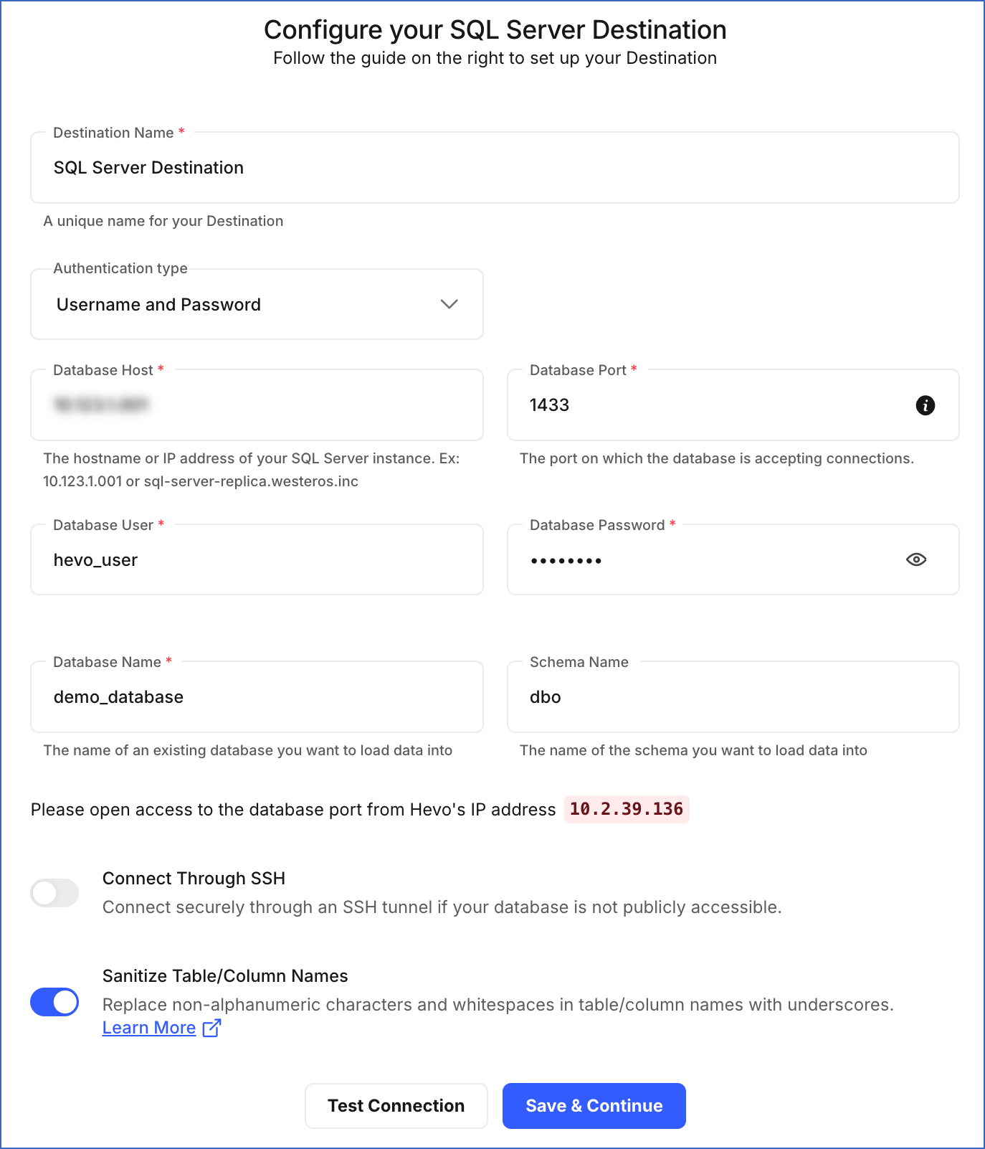
Task: Click the Test Connection button
Action: click(396, 1106)
